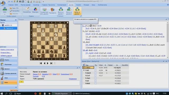Open the Турниры движков sidebar section
The height and width of the screenshot is (95, 169).
[x=9, y=73]
